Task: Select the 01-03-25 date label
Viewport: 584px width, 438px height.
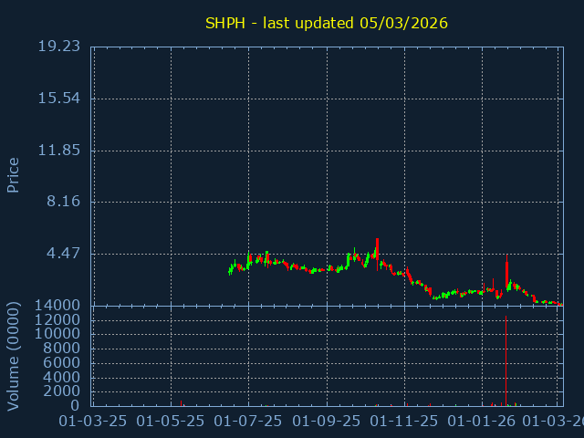Action: click(x=92, y=421)
